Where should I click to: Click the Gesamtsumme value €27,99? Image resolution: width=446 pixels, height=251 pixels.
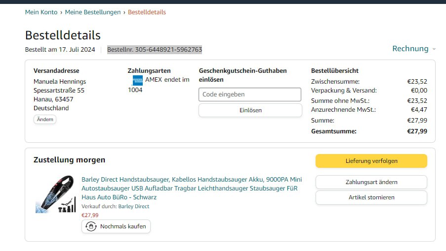(417, 131)
